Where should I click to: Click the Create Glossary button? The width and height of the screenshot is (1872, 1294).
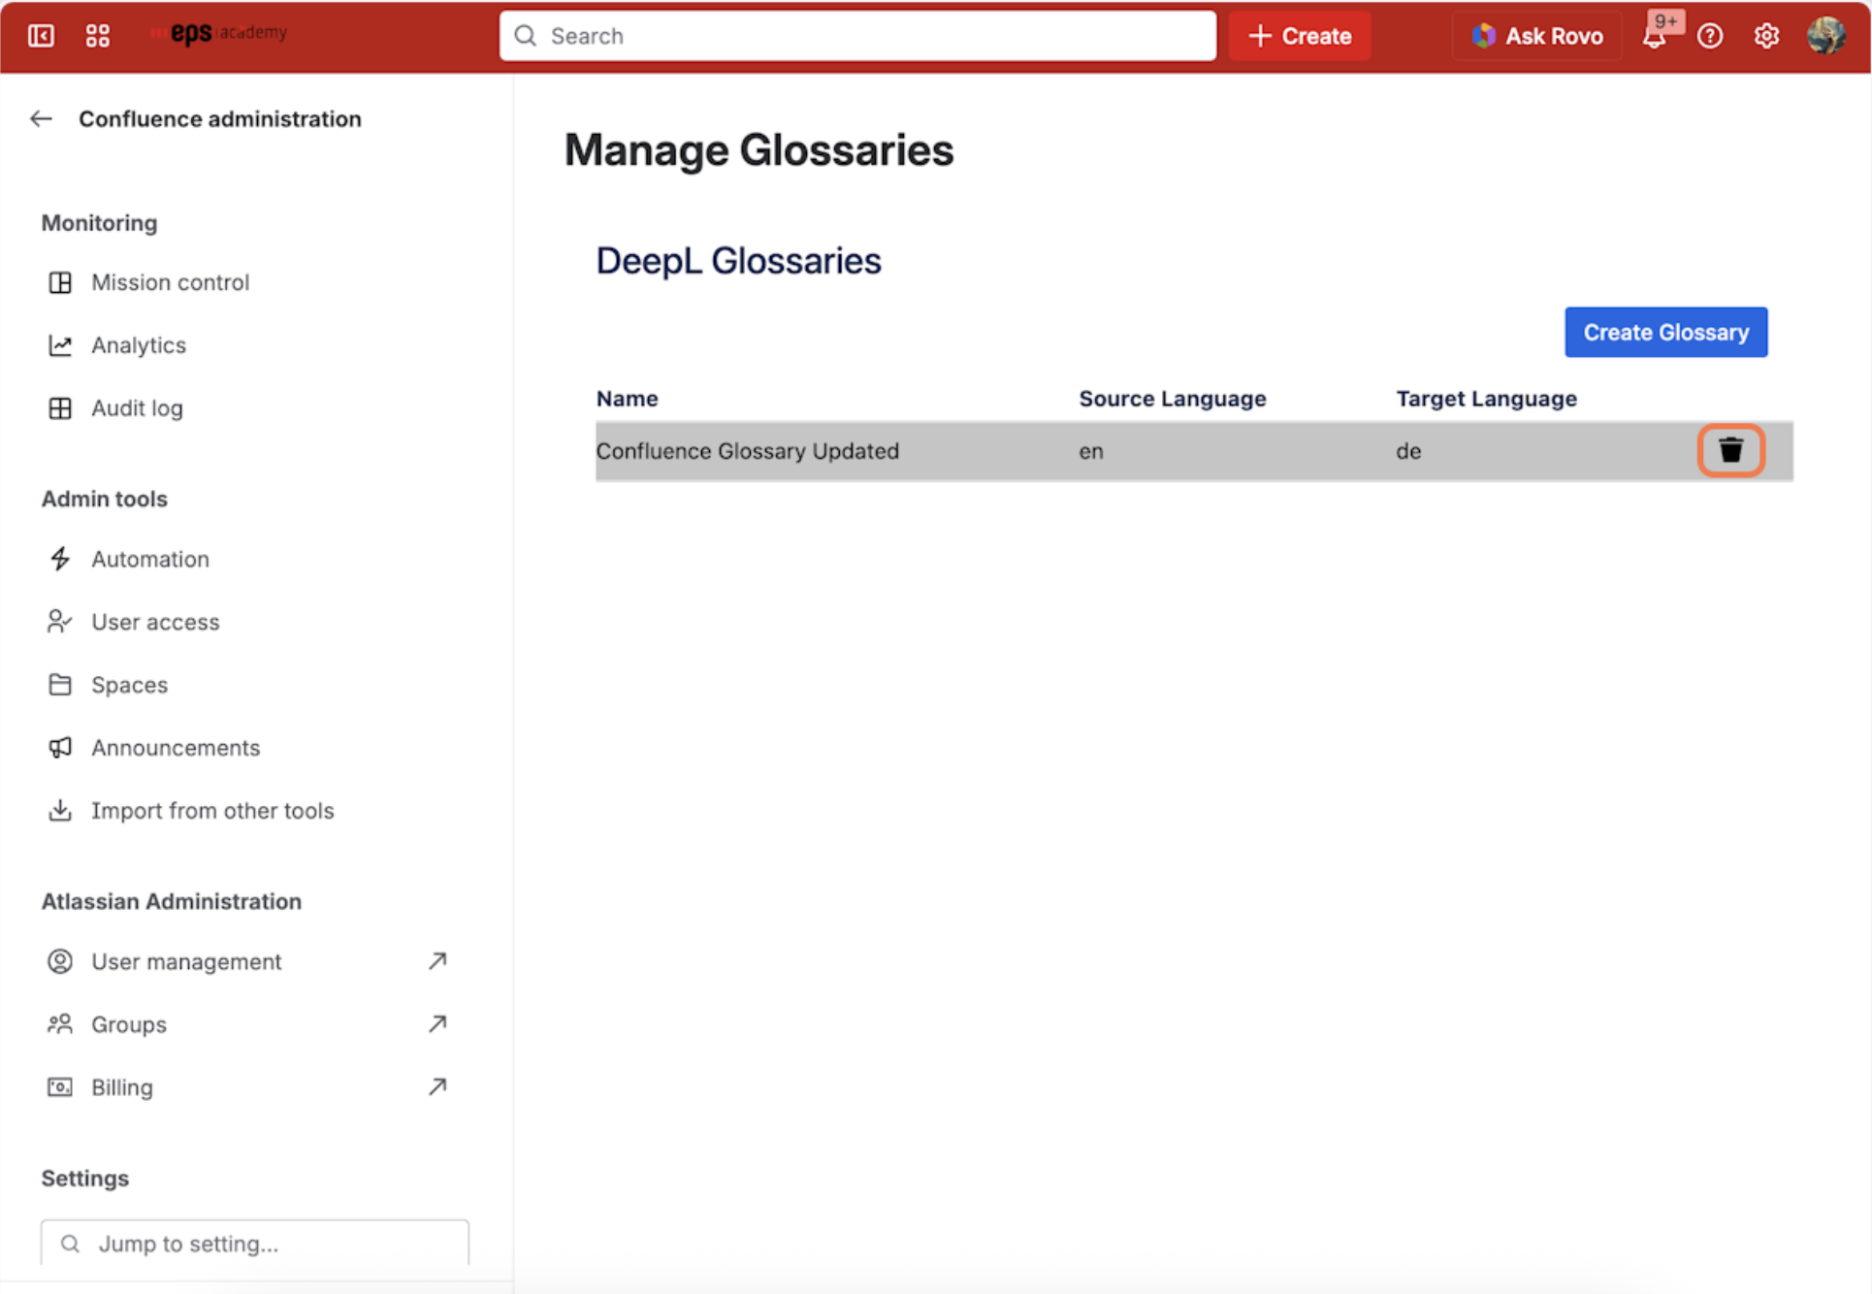pos(1665,332)
